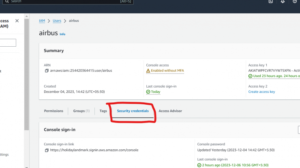Focus the top Search bar
The width and height of the screenshot is (300, 168).
68,2
